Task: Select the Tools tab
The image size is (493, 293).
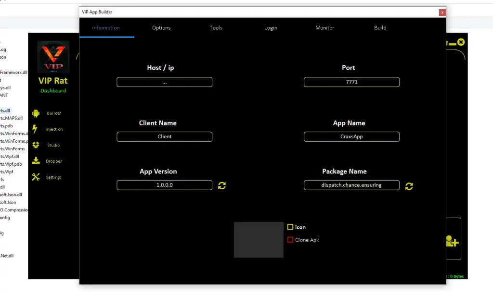Action: [216, 28]
